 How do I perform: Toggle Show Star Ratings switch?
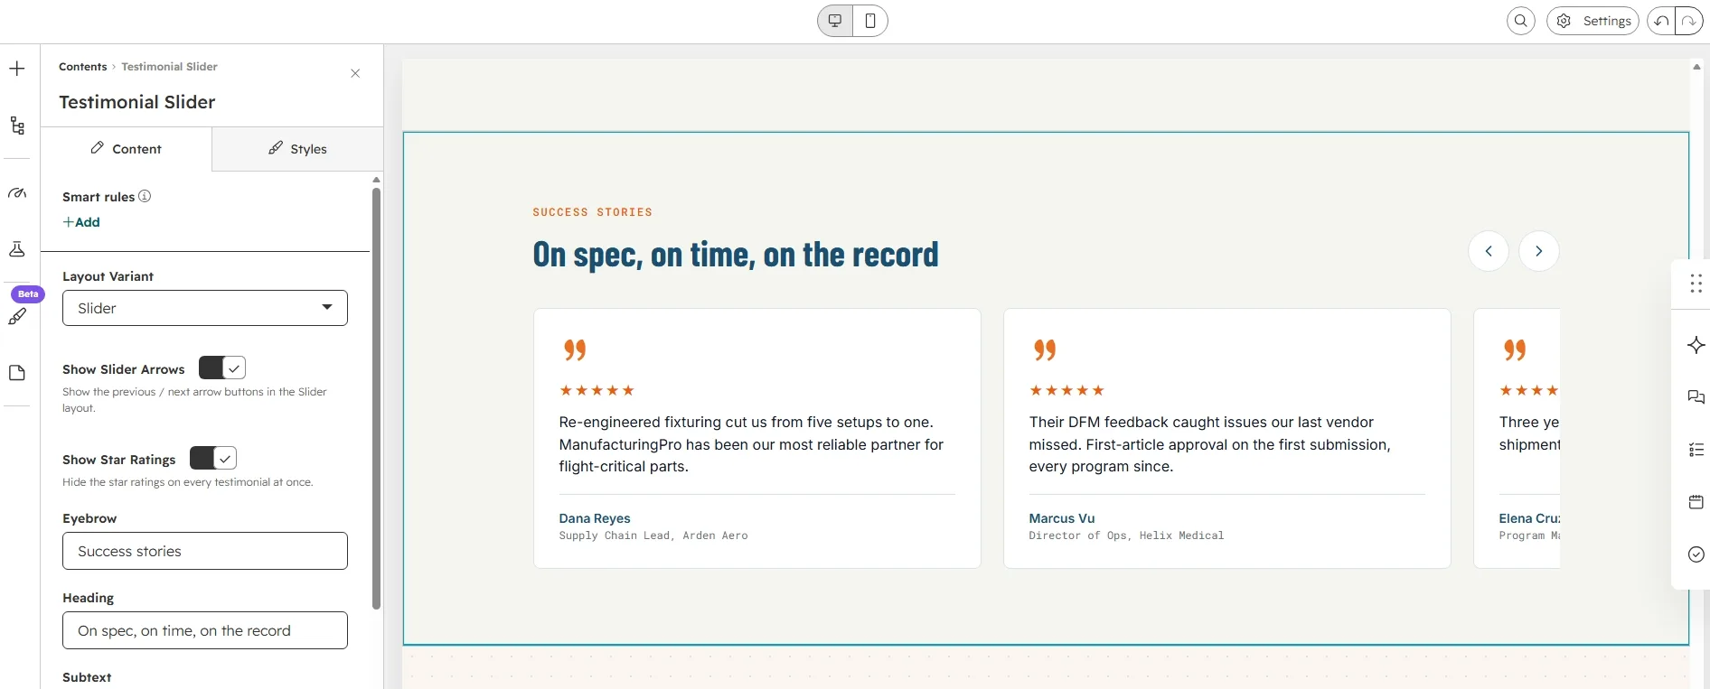(213, 459)
